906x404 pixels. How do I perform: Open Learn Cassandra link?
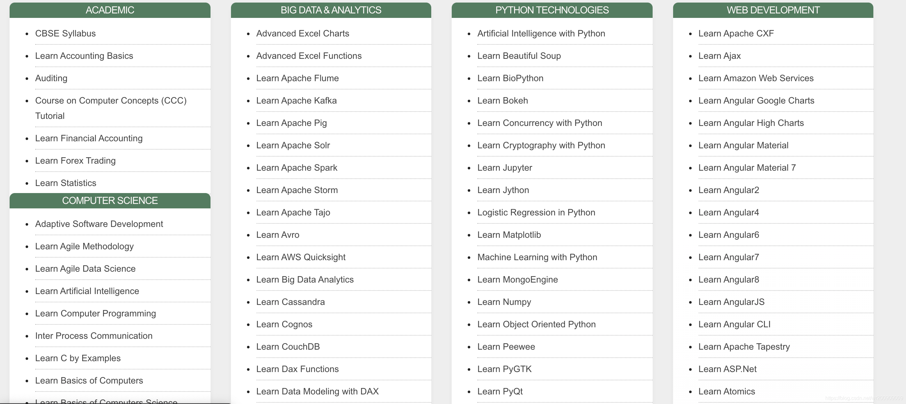point(290,302)
